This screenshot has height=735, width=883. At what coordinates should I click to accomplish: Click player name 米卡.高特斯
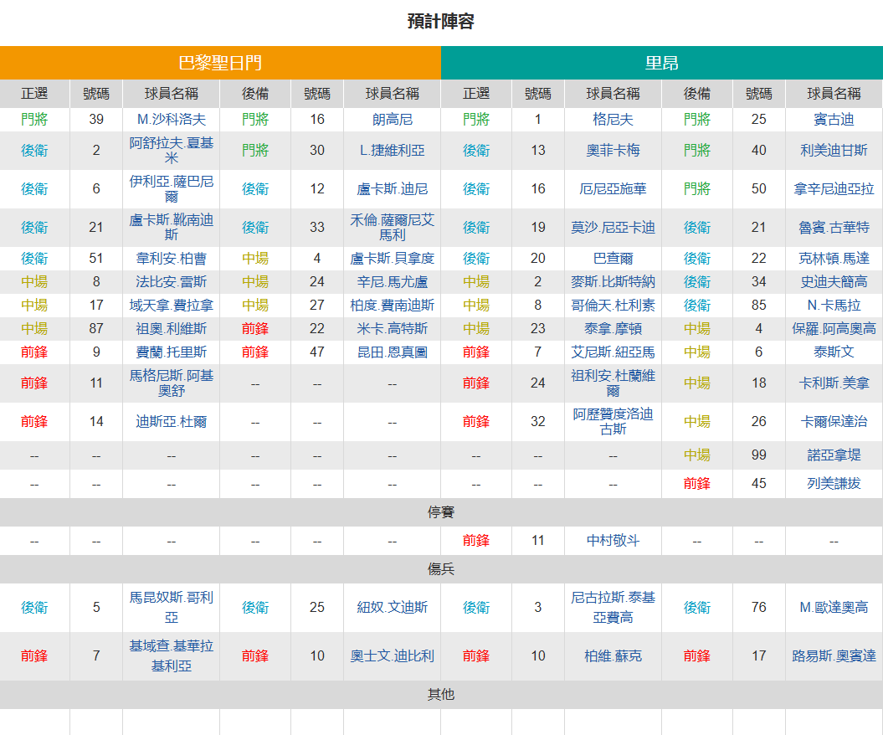coord(392,328)
